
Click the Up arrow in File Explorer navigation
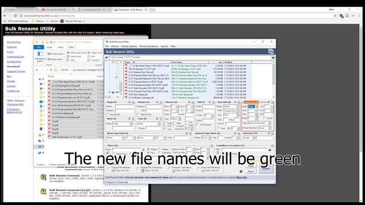51,70
